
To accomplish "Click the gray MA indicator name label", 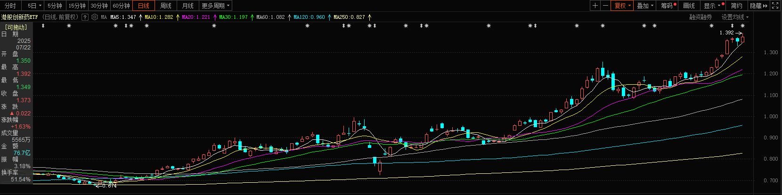I will (x=104, y=17).
